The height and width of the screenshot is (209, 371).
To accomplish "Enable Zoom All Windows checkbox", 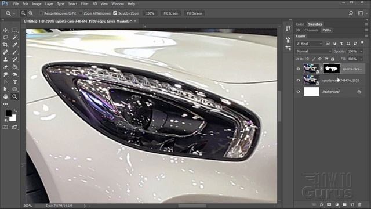I will tap(81, 13).
